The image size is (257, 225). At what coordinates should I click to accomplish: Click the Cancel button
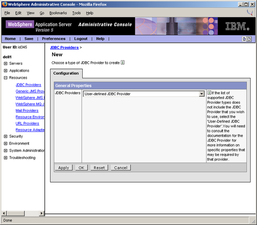click(x=121, y=168)
